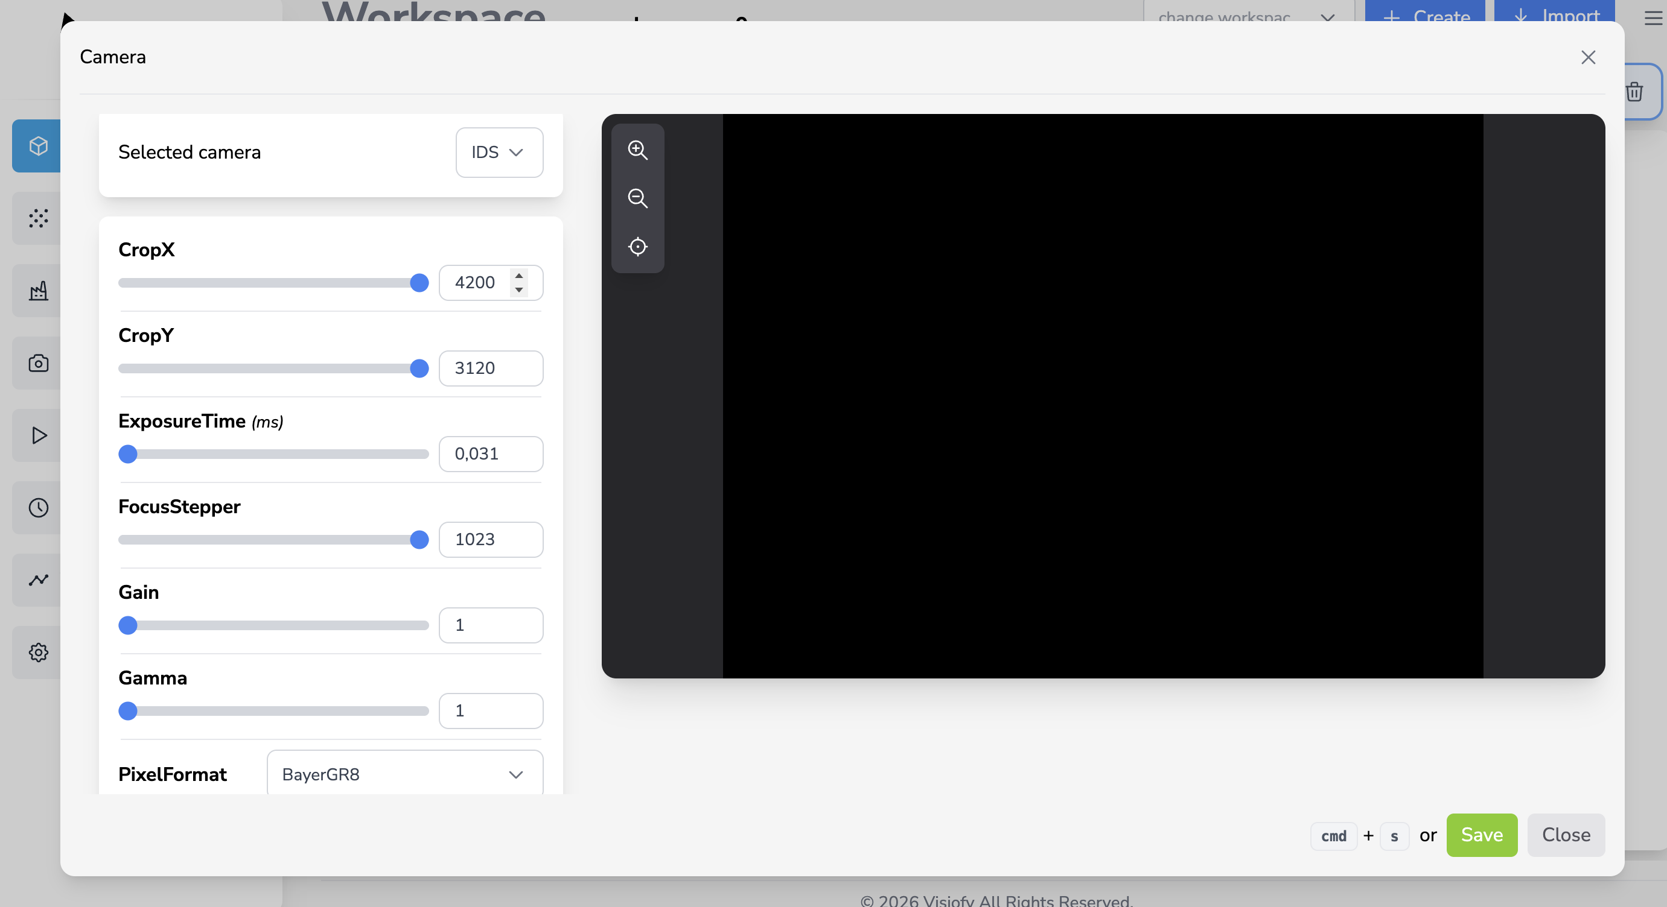
Task: Click the black camera preview image
Action: pos(1103,396)
